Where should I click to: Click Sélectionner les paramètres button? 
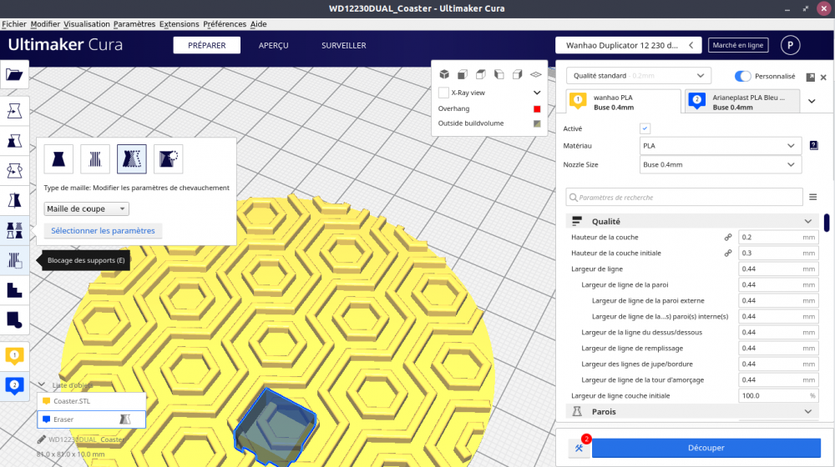[x=103, y=230]
